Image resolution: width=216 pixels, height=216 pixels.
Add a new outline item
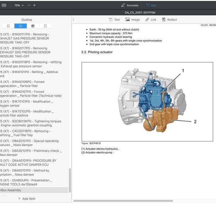(x=27, y=199)
